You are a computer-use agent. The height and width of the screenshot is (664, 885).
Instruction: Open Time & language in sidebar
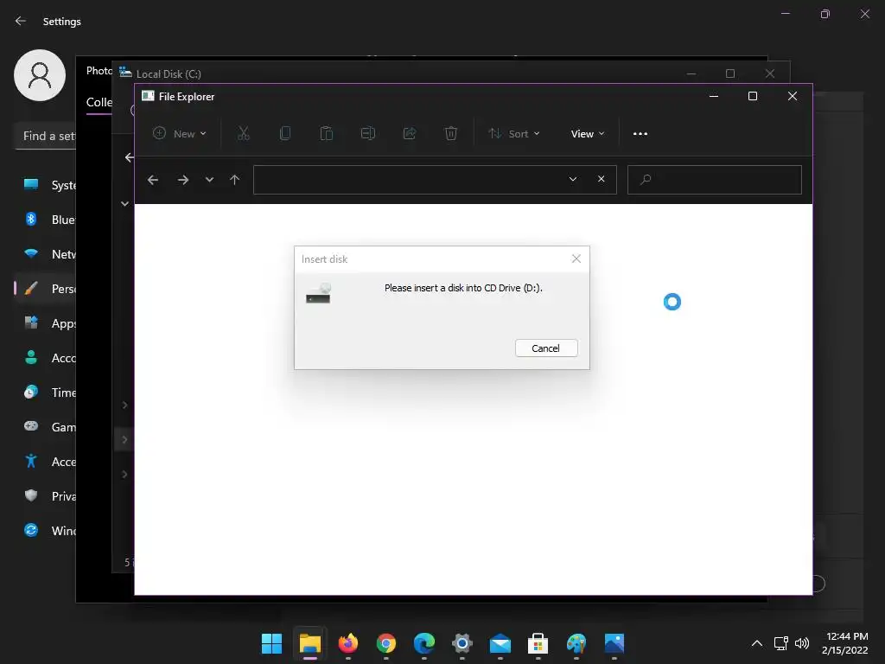pos(45,393)
